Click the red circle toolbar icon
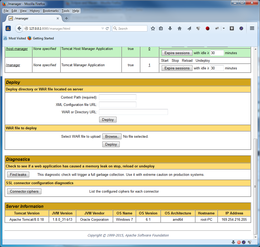The image size is (260, 247). (208, 28)
